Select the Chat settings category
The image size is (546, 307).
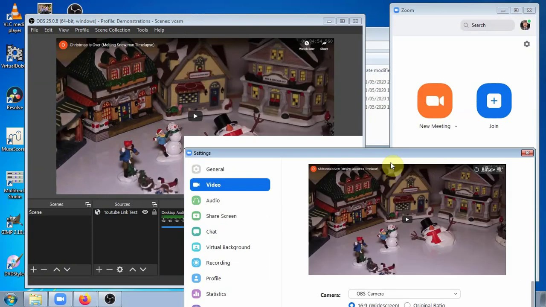coord(230,232)
